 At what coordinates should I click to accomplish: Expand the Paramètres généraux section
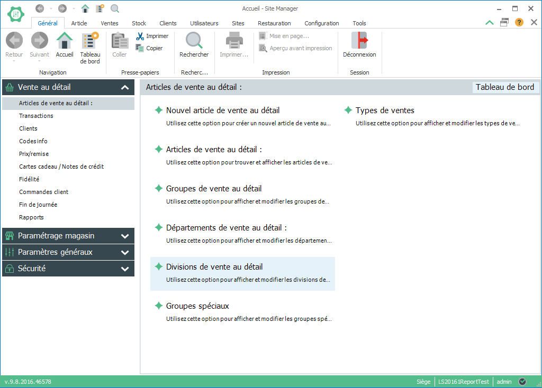pyautogui.click(x=125, y=253)
